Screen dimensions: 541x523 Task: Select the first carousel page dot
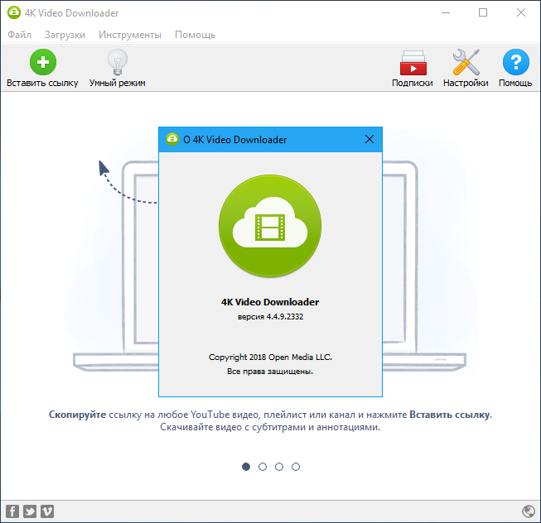[x=246, y=467]
